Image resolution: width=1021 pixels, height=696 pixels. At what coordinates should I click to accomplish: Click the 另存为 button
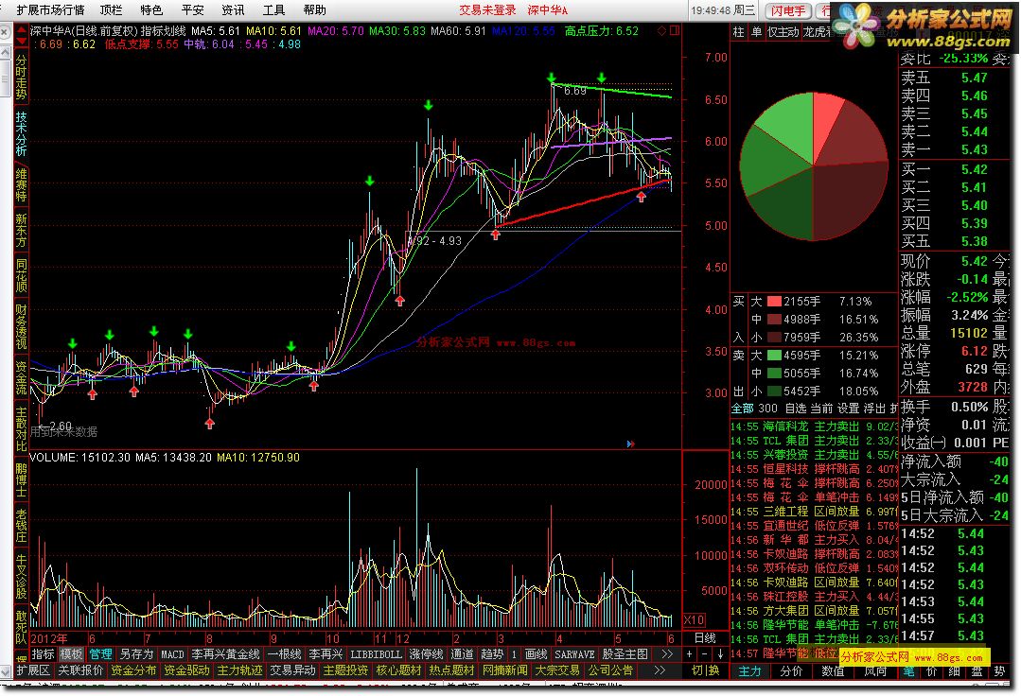(x=137, y=653)
